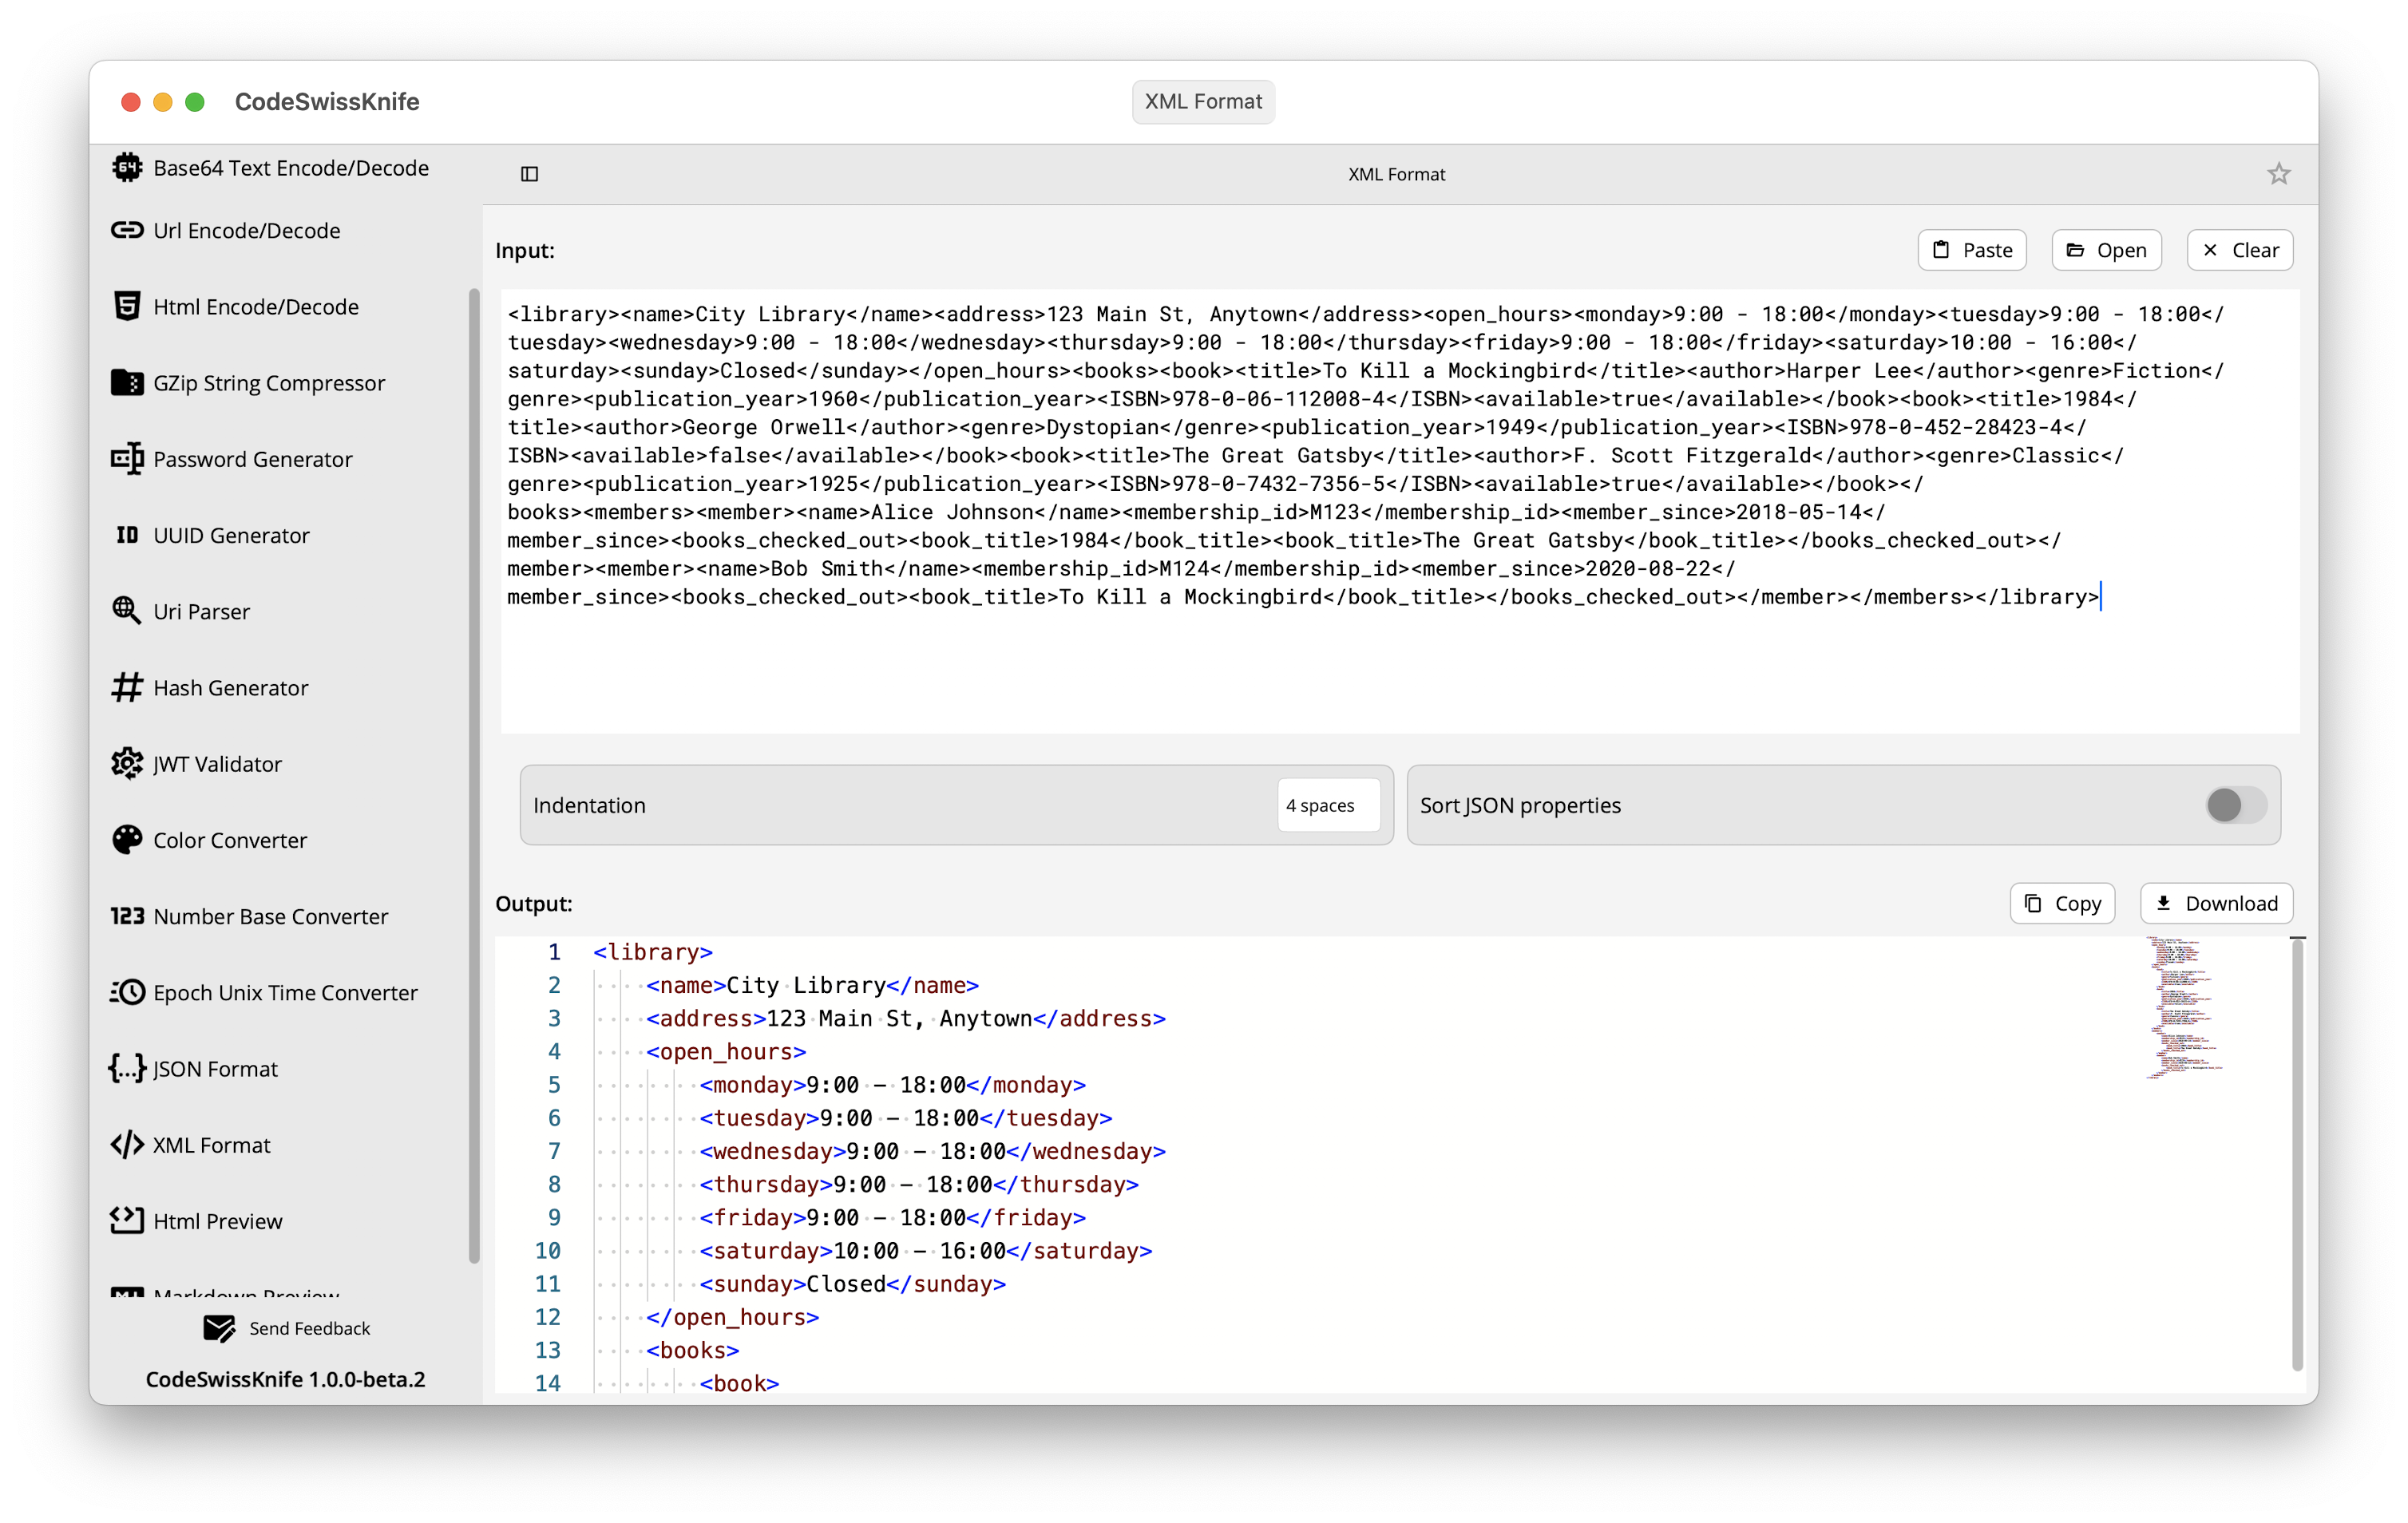Copy the formatted output
The height and width of the screenshot is (1523, 2408).
coord(2062,903)
